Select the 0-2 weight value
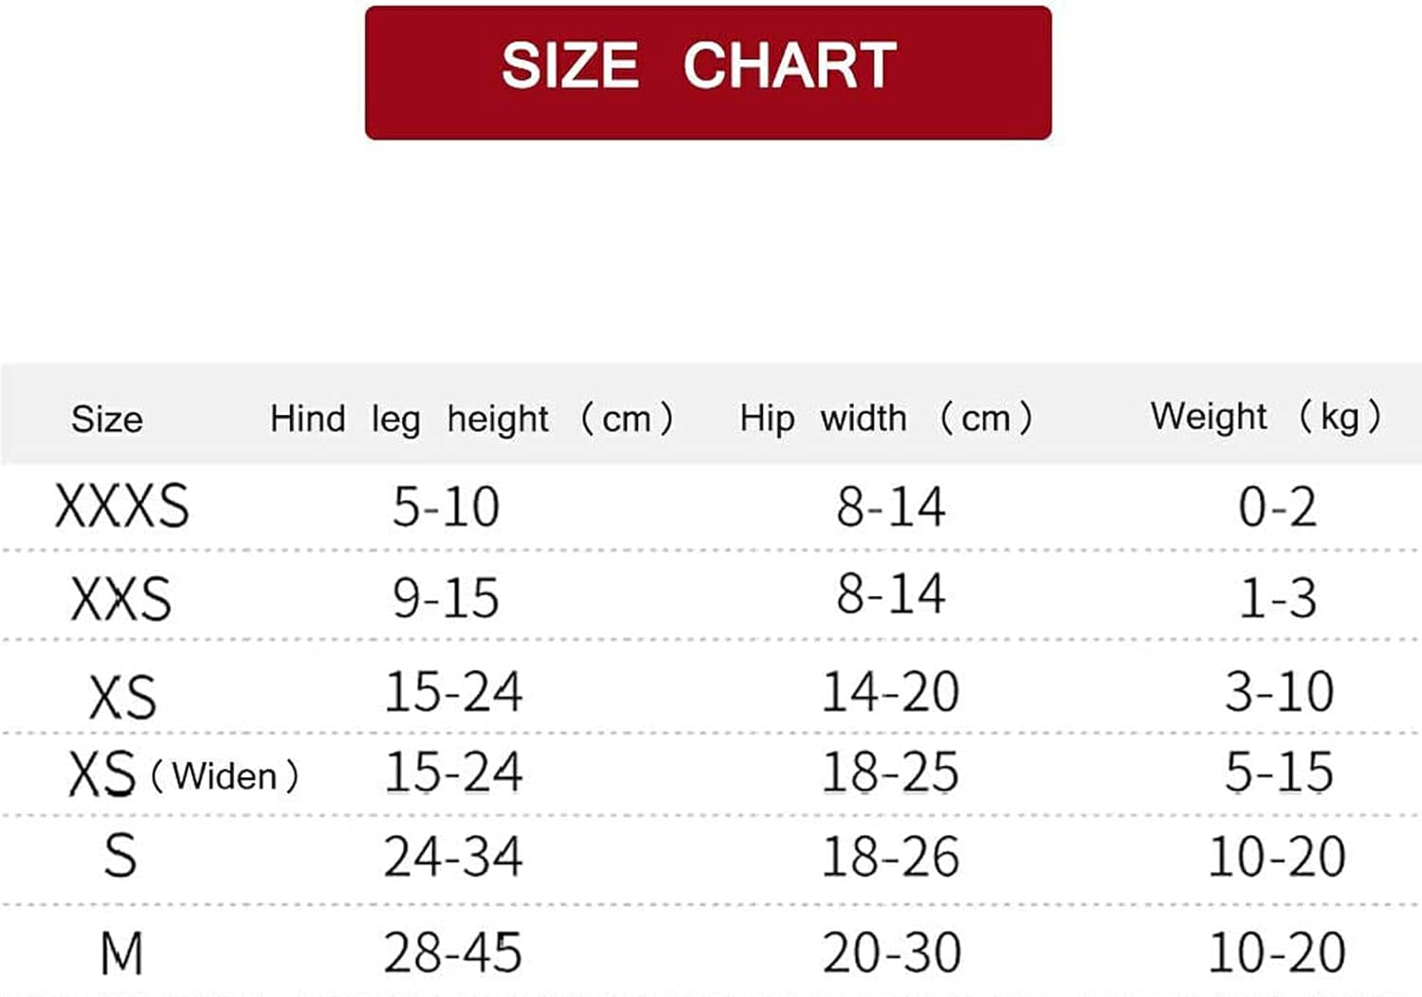 point(1277,506)
